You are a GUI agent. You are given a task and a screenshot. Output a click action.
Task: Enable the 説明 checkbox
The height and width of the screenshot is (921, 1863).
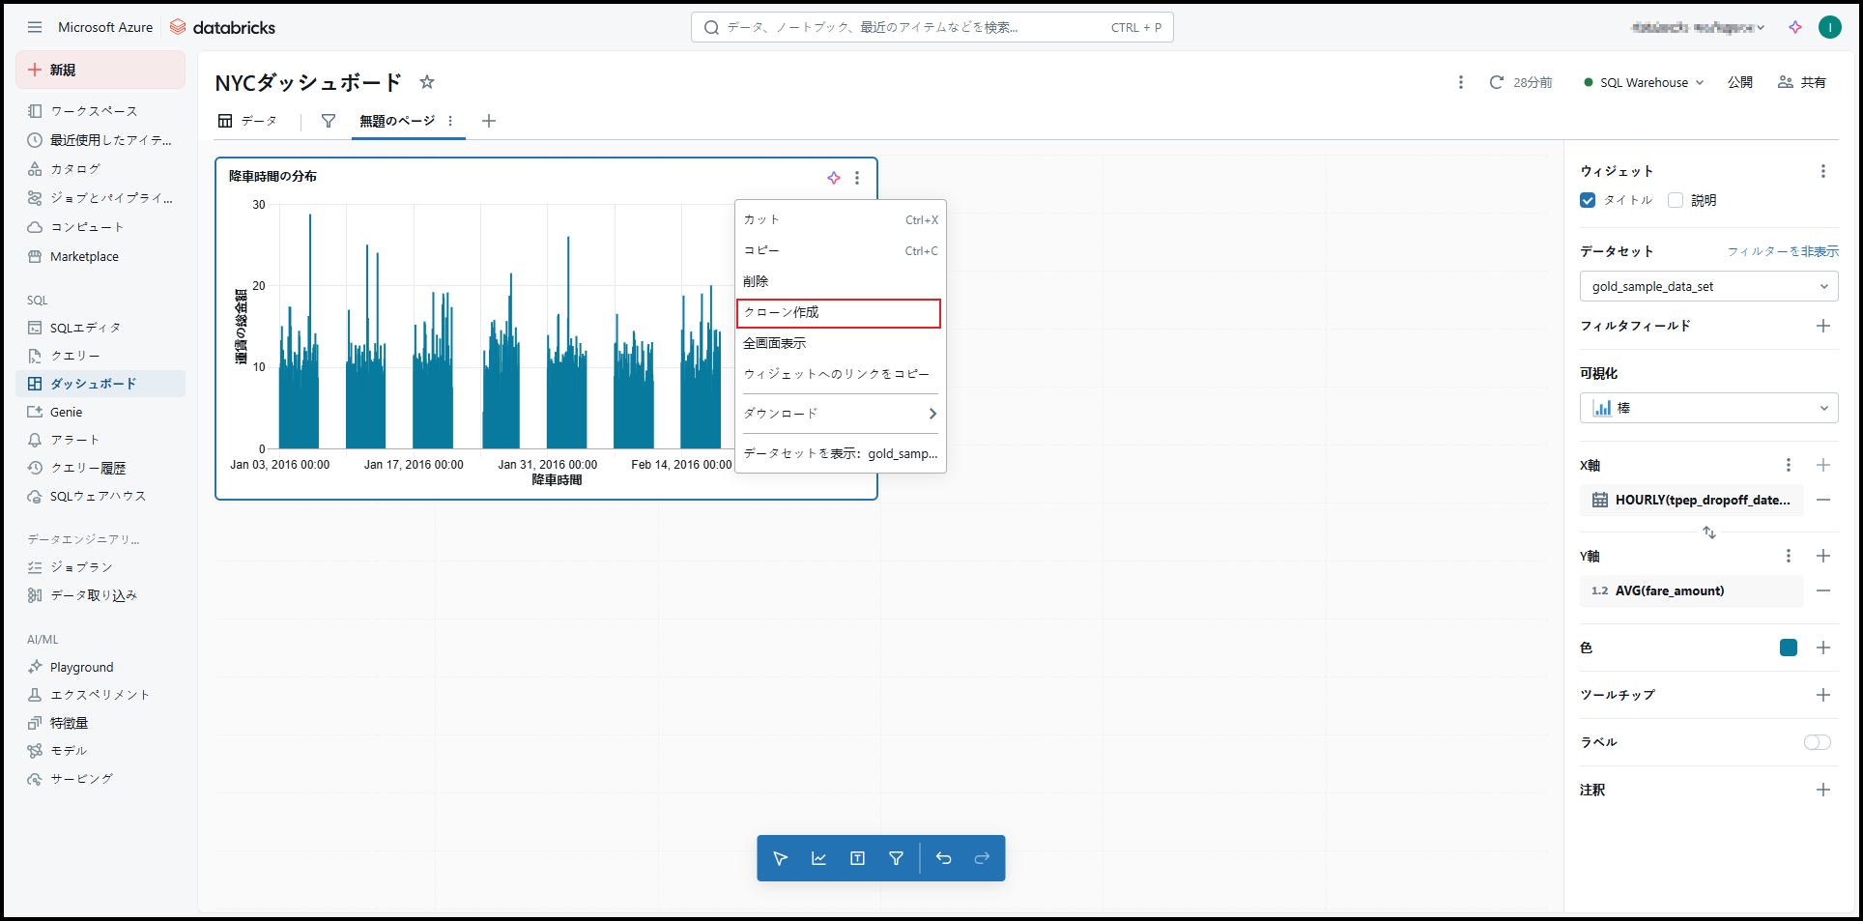[x=1676, y=200]
